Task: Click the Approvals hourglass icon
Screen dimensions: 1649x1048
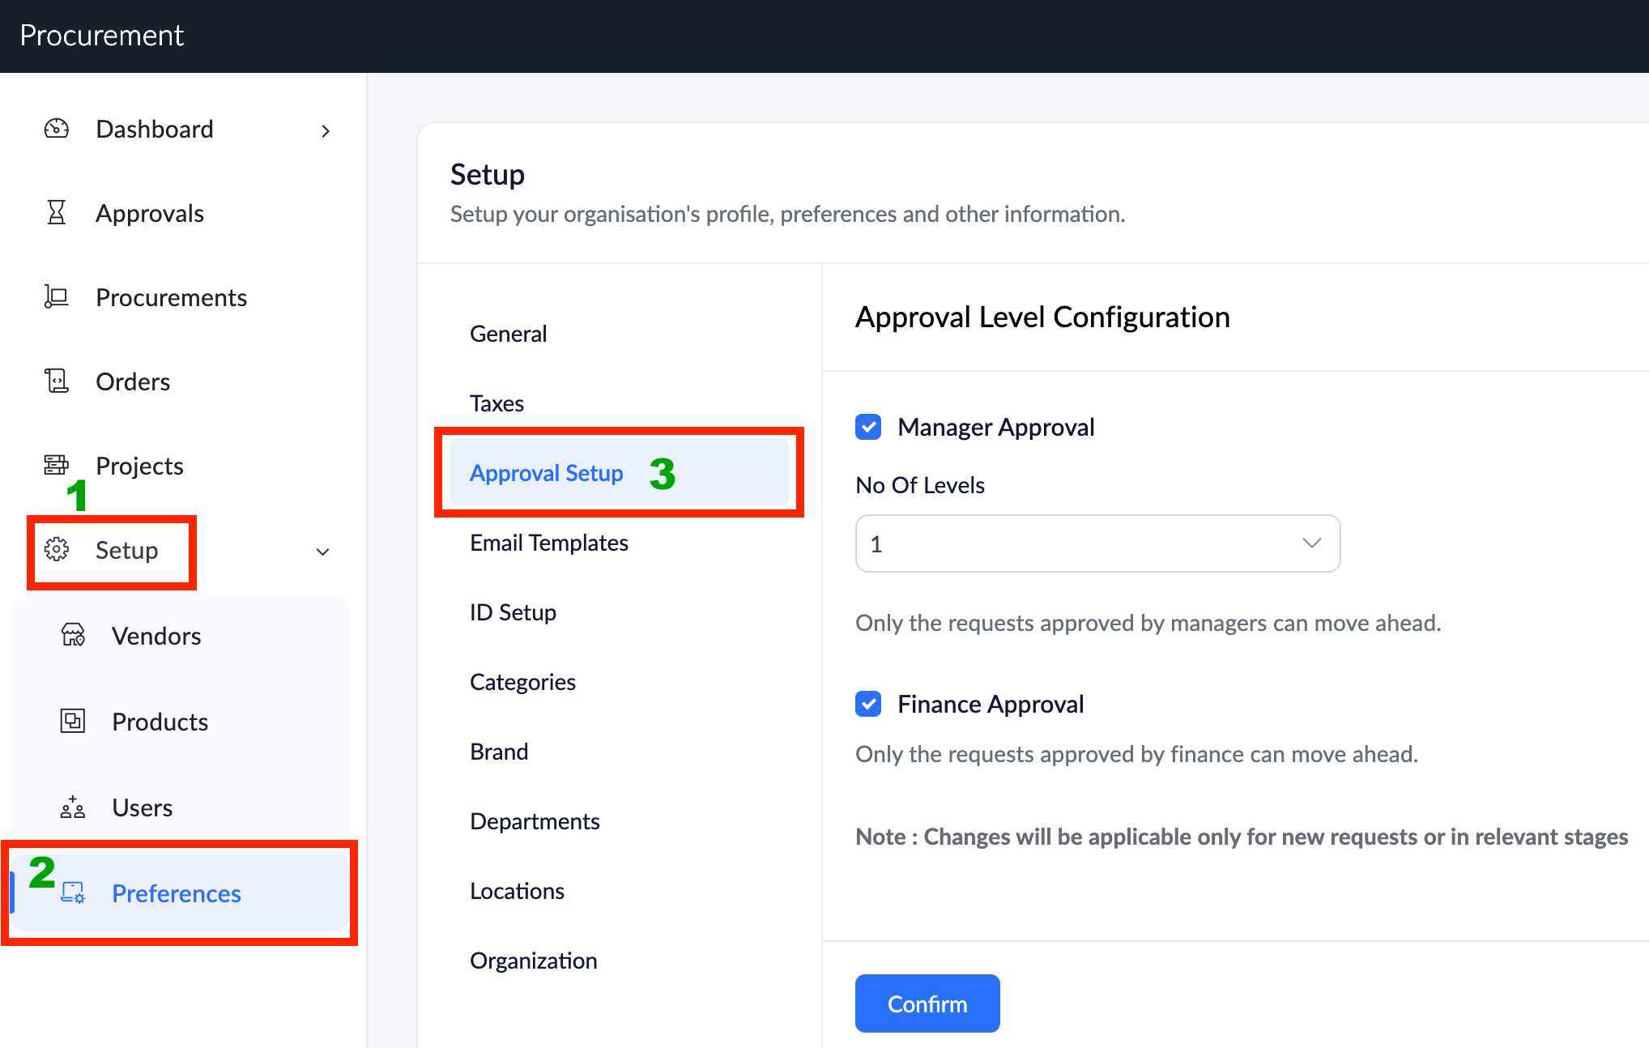Action: [x=56, y=213]
